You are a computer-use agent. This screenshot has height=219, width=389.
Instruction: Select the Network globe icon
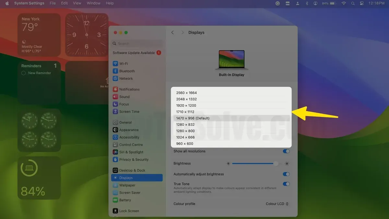115,79
